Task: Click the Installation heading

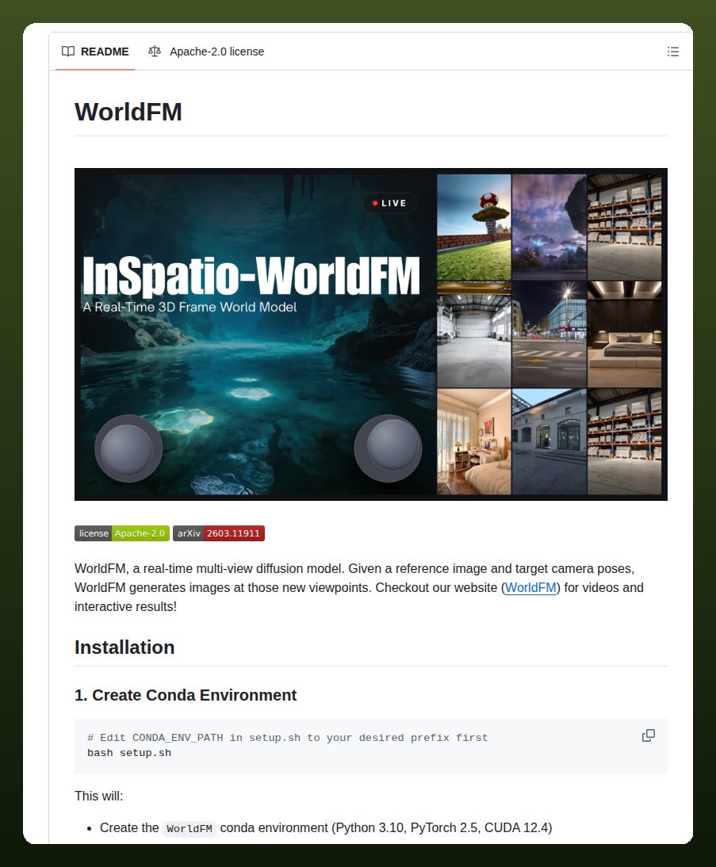Action: (124, 647)
